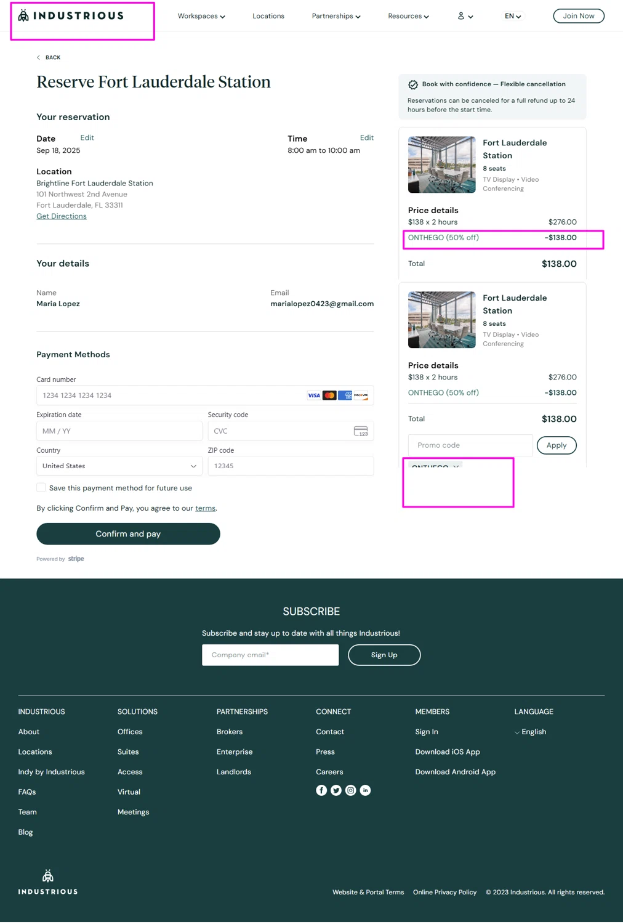Open Suites under Solutions

tap(128, 752)
